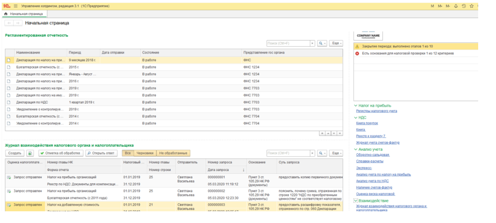The width and height of the screenshot is (496, 223).
Task: Open search dropdown in Регламентированная отчетность
Action: [x=322, y=43]
